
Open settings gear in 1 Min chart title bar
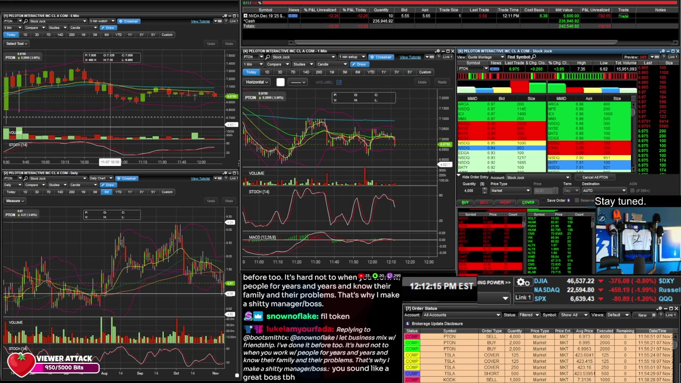(x=437, y=51)
